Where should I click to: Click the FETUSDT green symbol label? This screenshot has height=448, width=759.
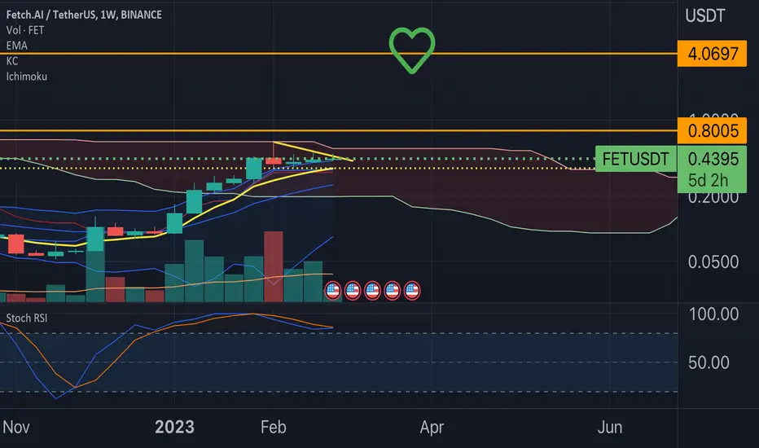635,159
